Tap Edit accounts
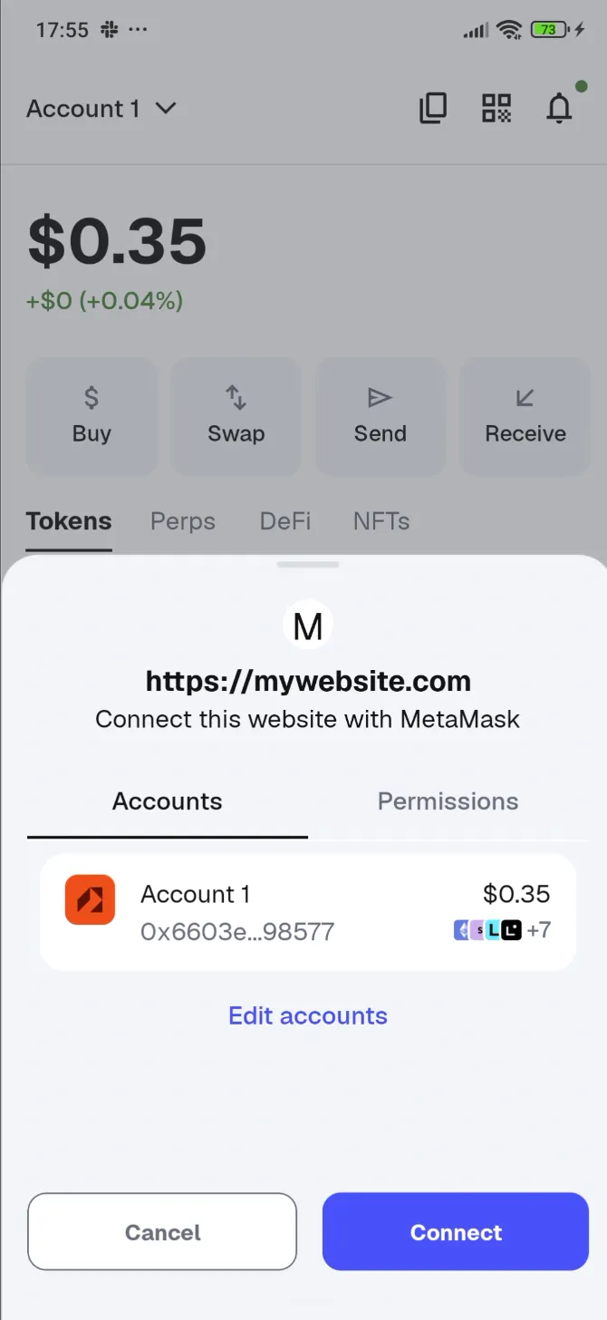The width and height of the screenshot is (607, 1320). tap(307, 1015)
